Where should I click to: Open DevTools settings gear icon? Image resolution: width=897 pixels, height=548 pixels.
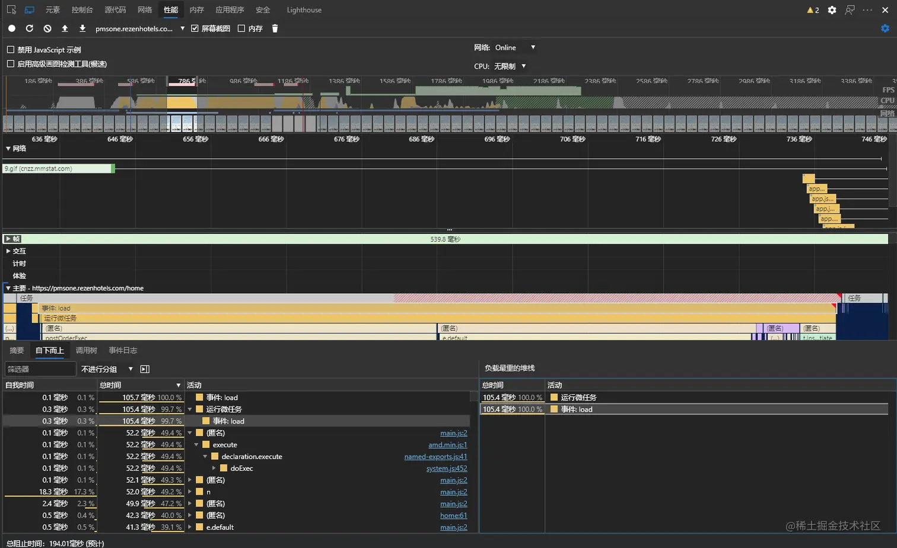click(x=832, y=10)
